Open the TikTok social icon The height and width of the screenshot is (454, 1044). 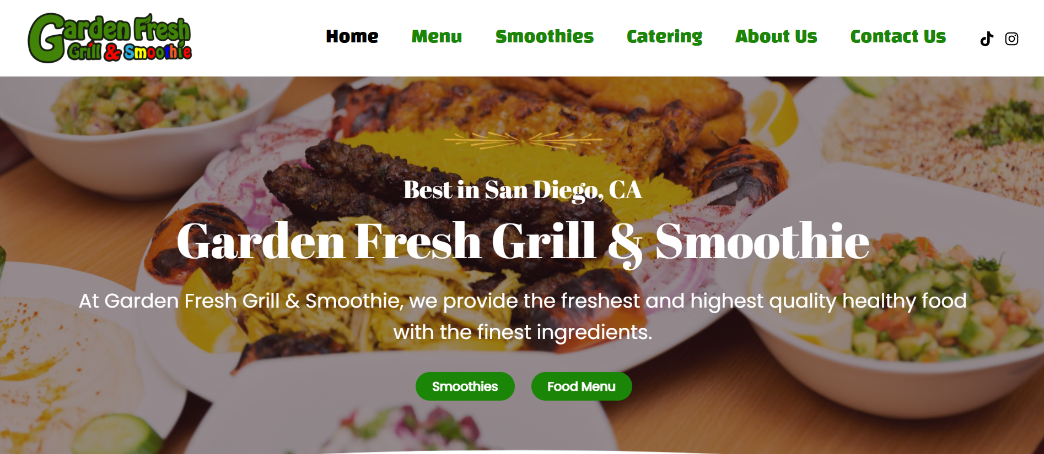click(987, 39)
